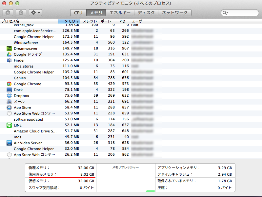Click the Google Chrome icon
This screenshot has width=262, height=197.
click(9, 84)
